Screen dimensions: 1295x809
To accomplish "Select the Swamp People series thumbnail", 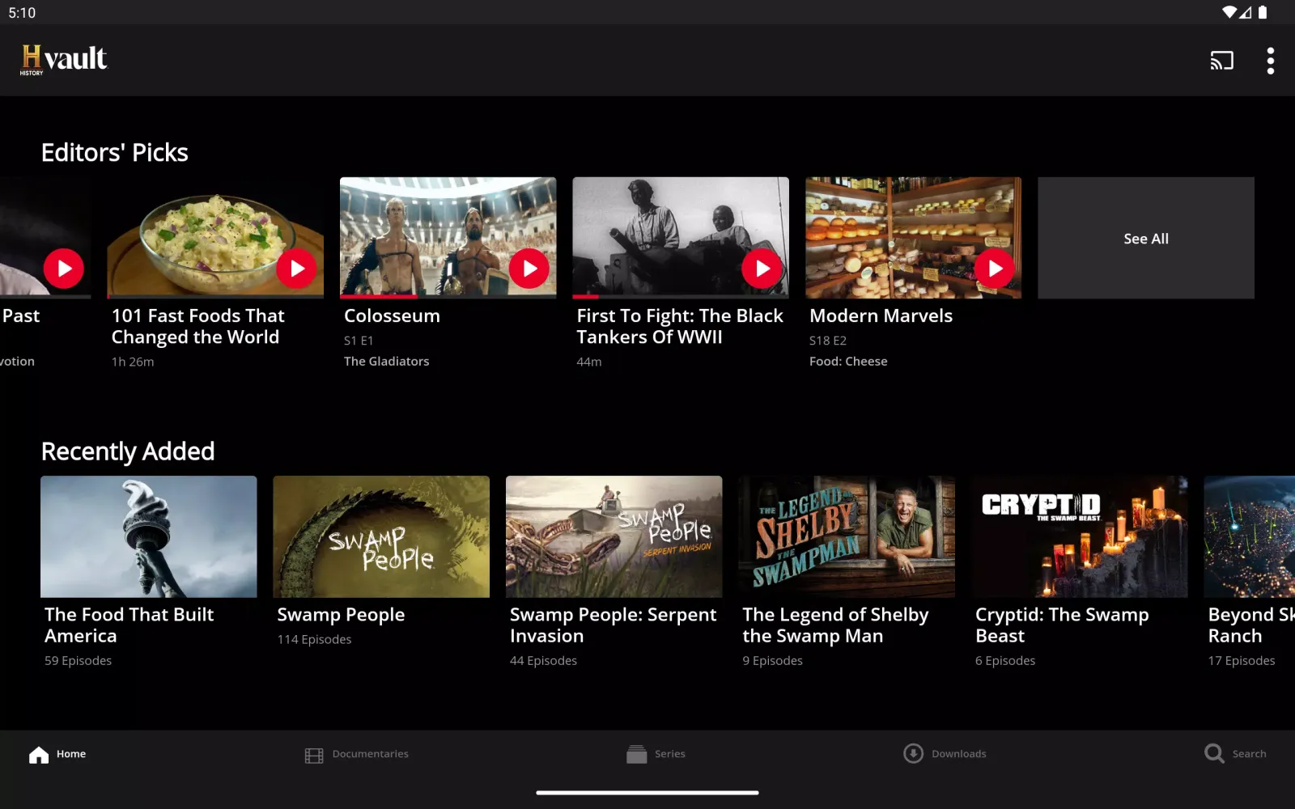I will 381,536.
